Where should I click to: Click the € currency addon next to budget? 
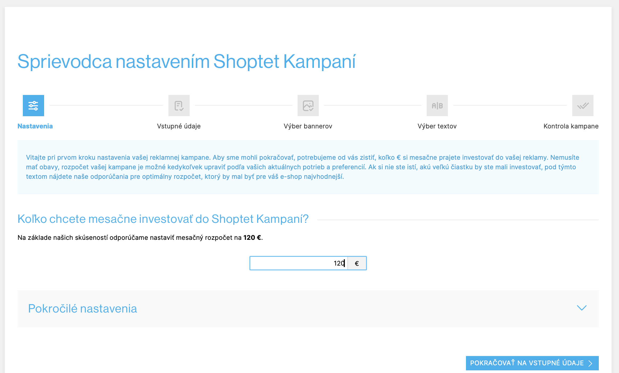[x=357, y=263]
